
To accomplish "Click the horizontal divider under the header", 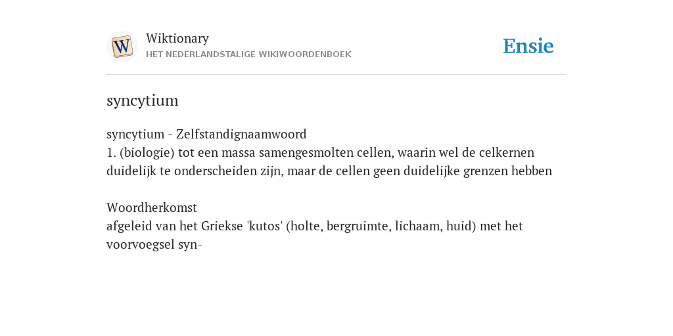I will click(336, 75).
